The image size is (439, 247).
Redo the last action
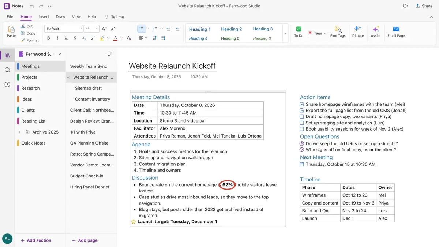point(41,6)
